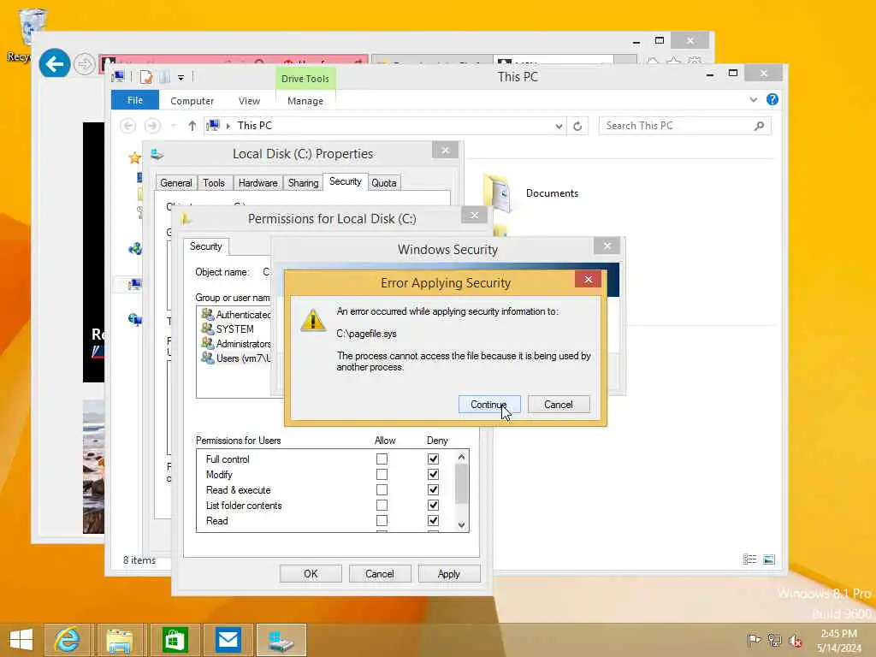Viewport: 876px width, 657px height.
Task: Toggle Allow checkbox for List folder contents
Action: (382, 505)
